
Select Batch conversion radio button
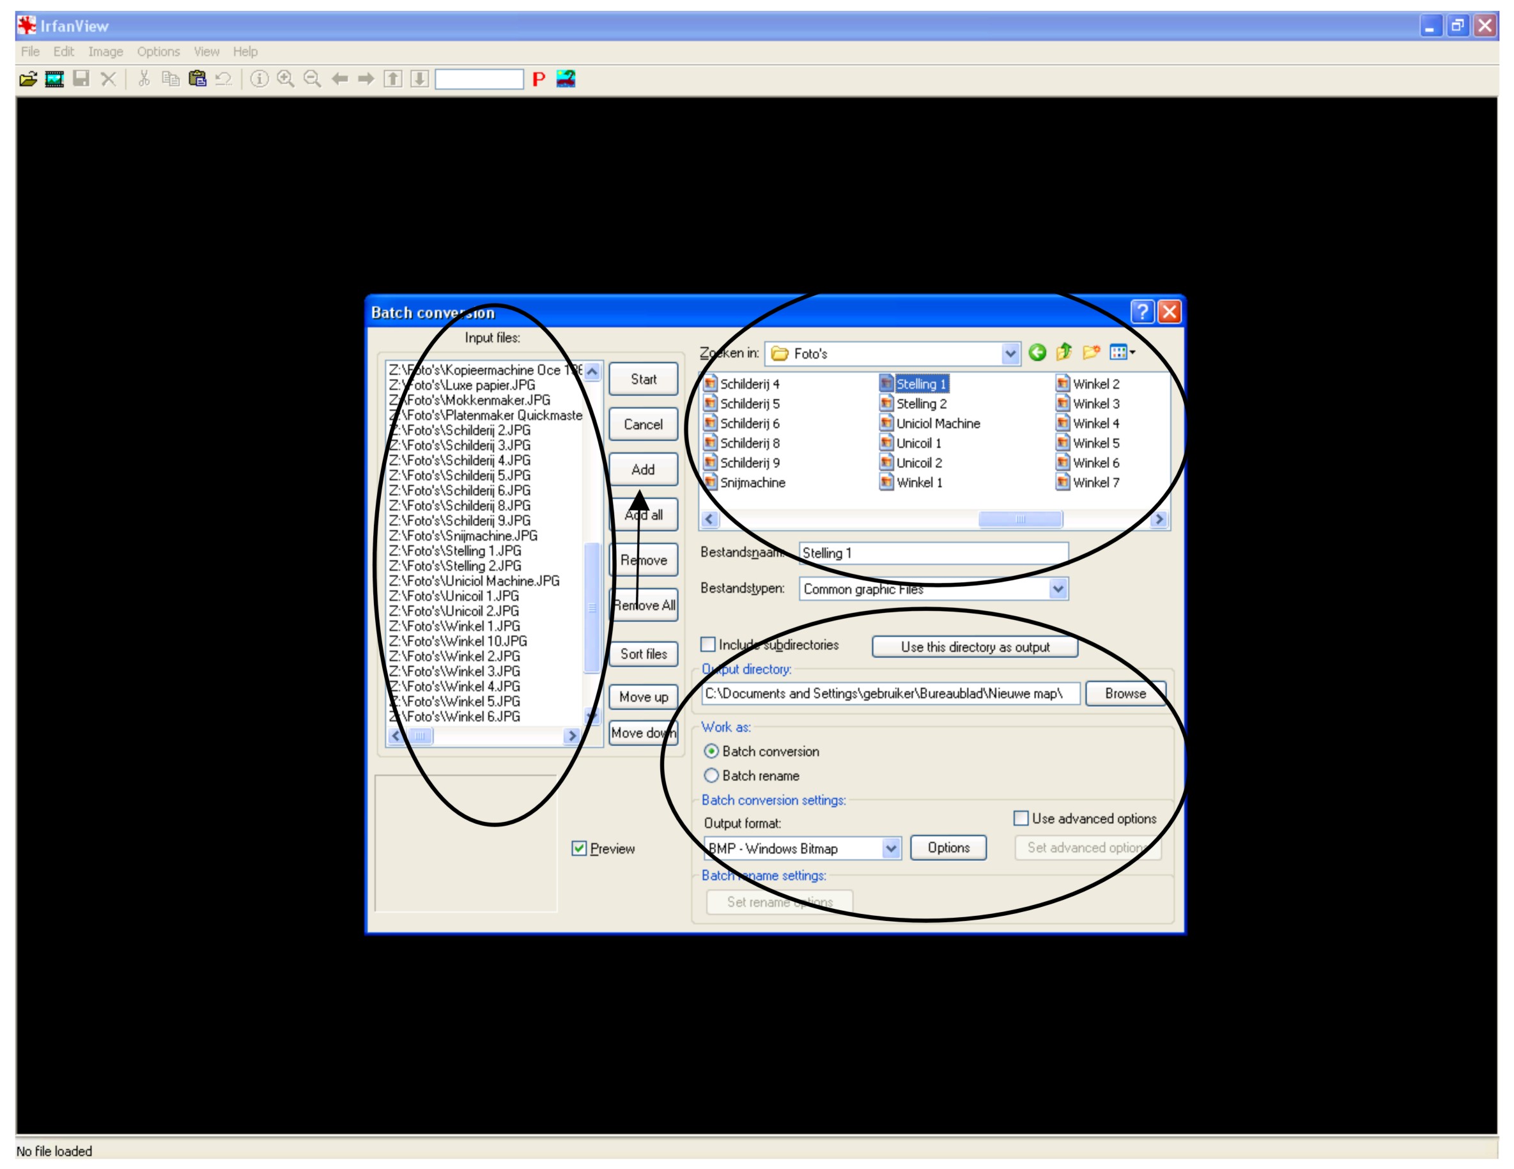[x=711, y=752]
